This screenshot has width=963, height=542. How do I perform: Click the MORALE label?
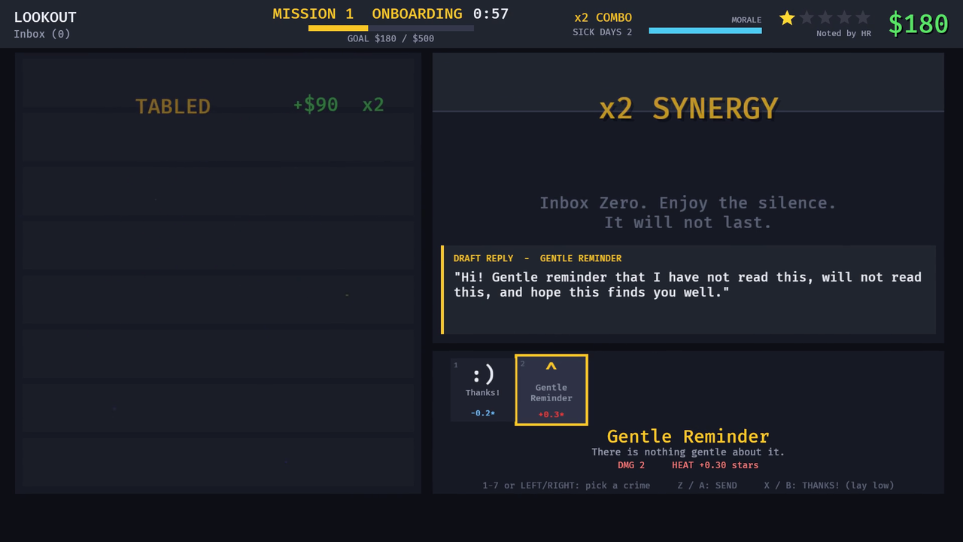746,20
